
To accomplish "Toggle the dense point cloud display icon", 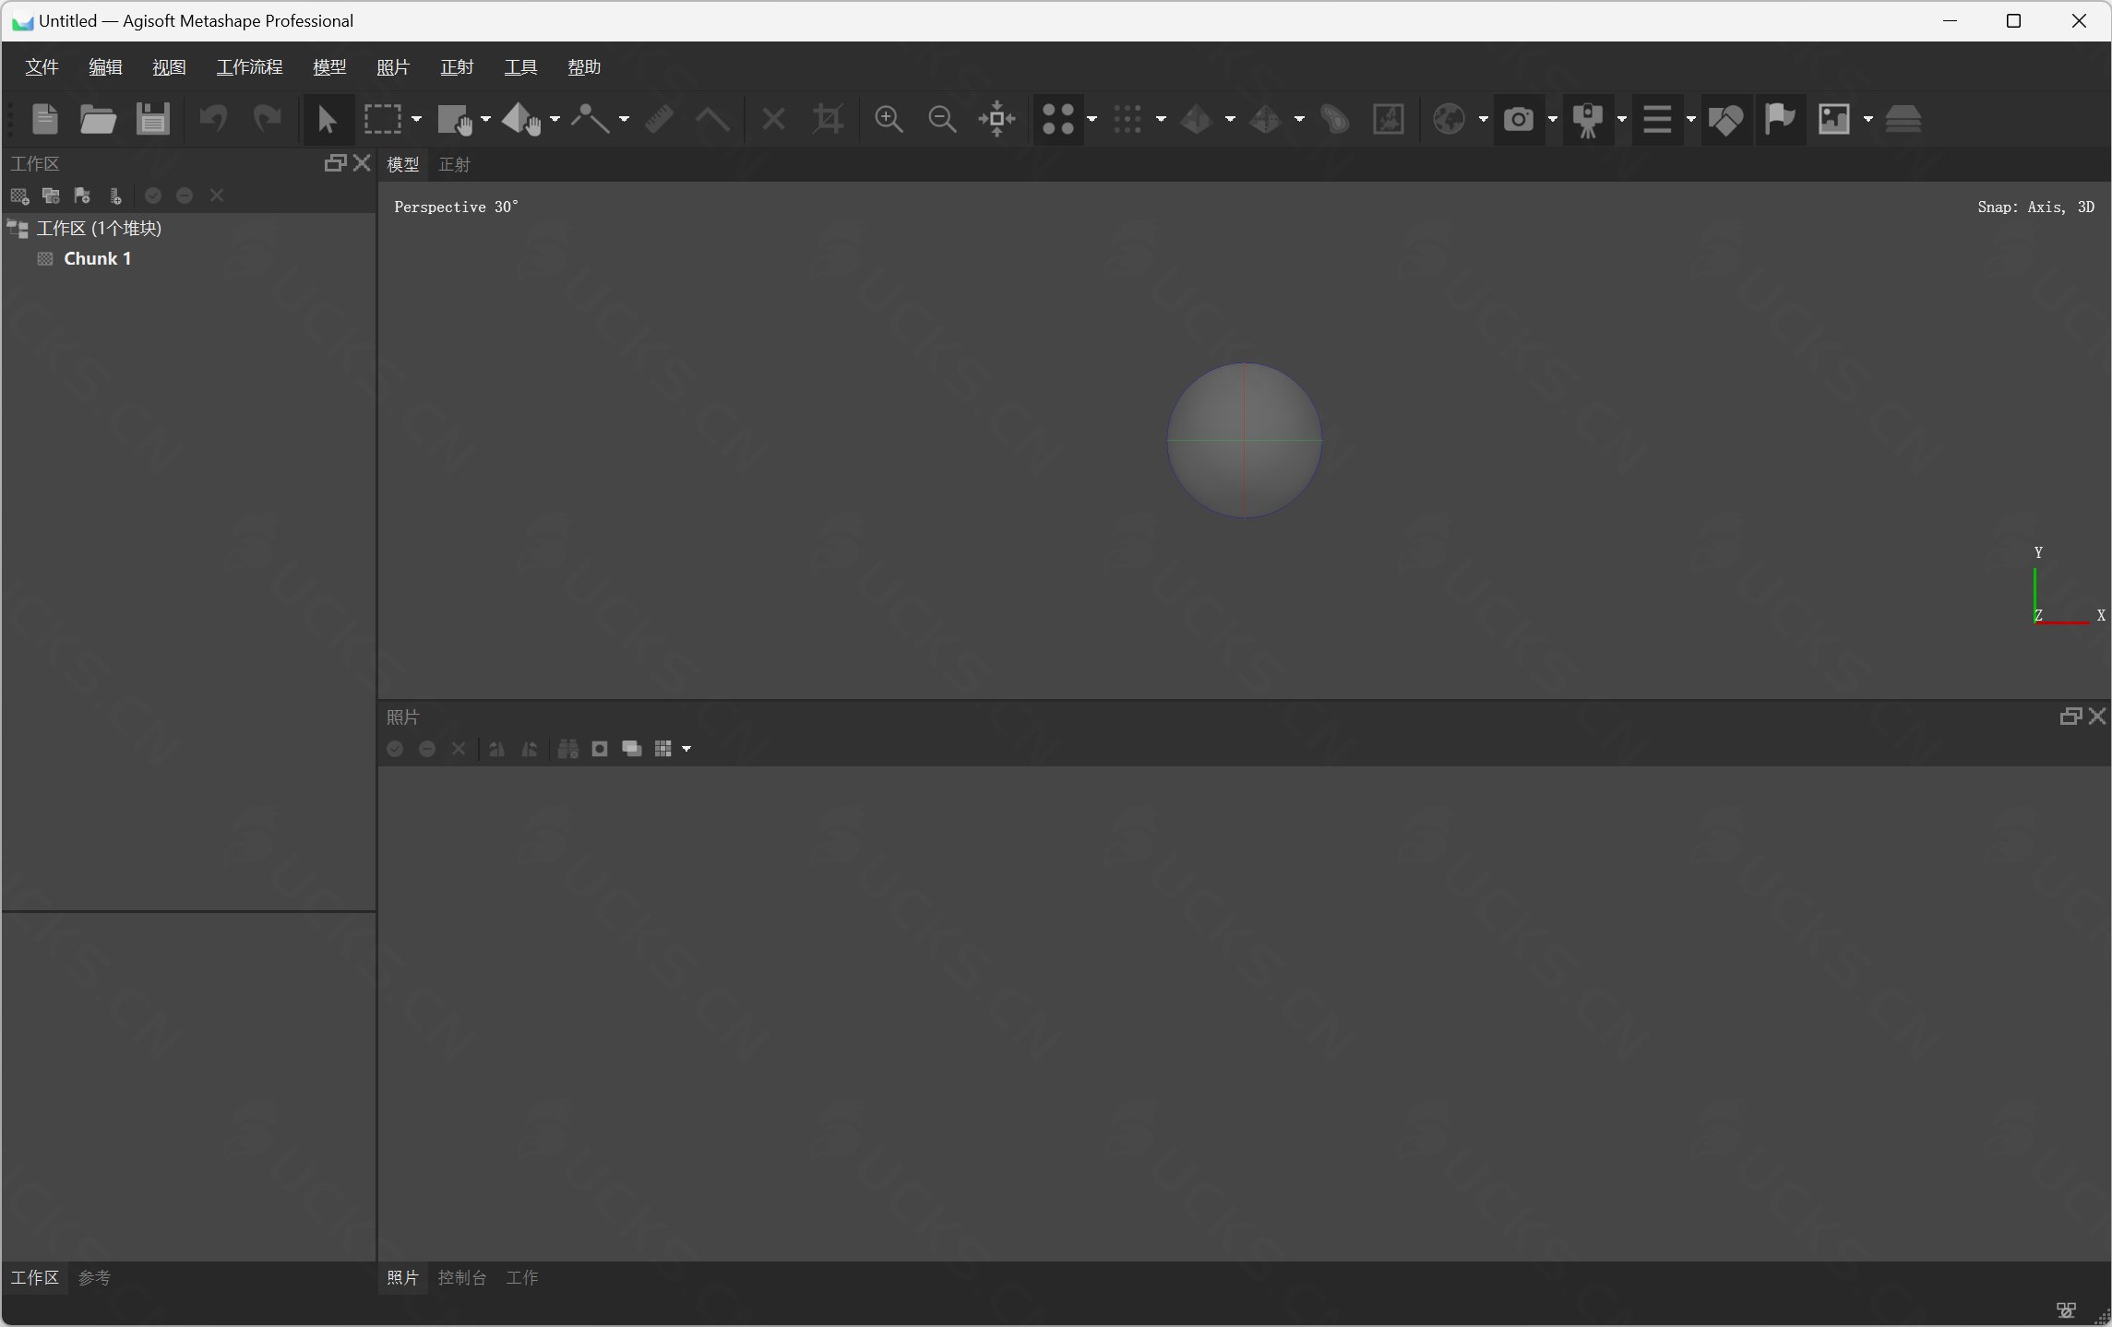I will click(1128, 119).
